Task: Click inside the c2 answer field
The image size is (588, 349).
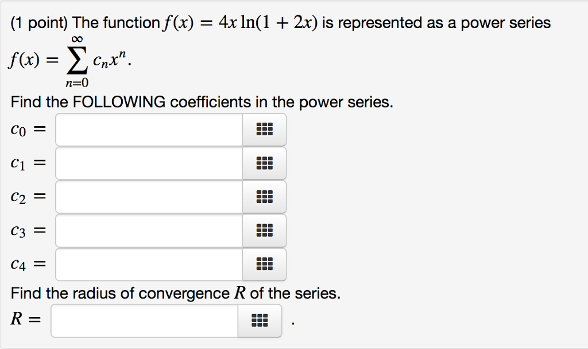Action: (149, 197)
